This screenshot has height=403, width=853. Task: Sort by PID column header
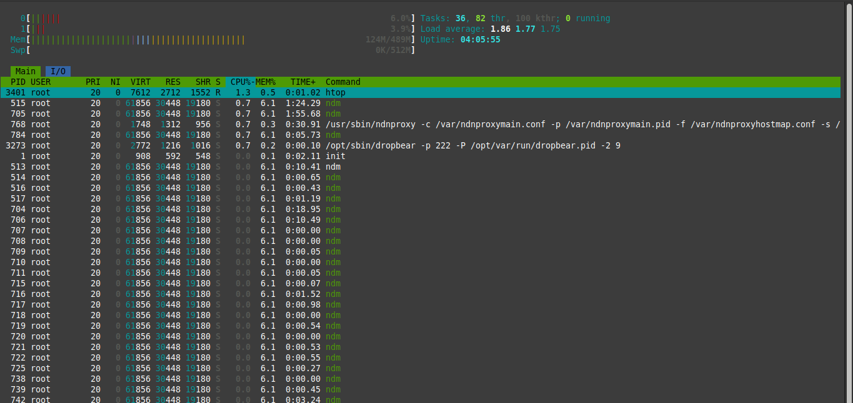[18, 82]
